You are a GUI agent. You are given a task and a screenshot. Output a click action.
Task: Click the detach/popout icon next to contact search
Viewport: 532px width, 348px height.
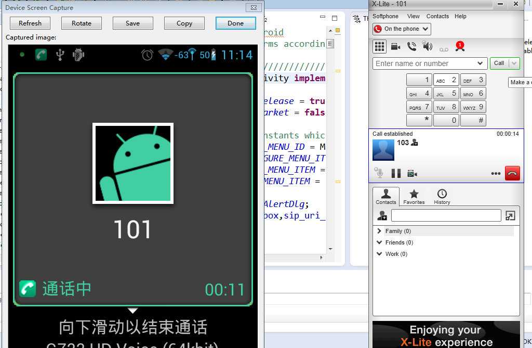(510, 215)
